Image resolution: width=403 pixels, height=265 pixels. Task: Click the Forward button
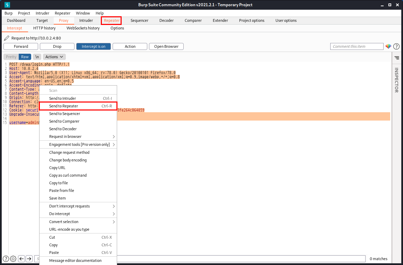click(21, 46)
